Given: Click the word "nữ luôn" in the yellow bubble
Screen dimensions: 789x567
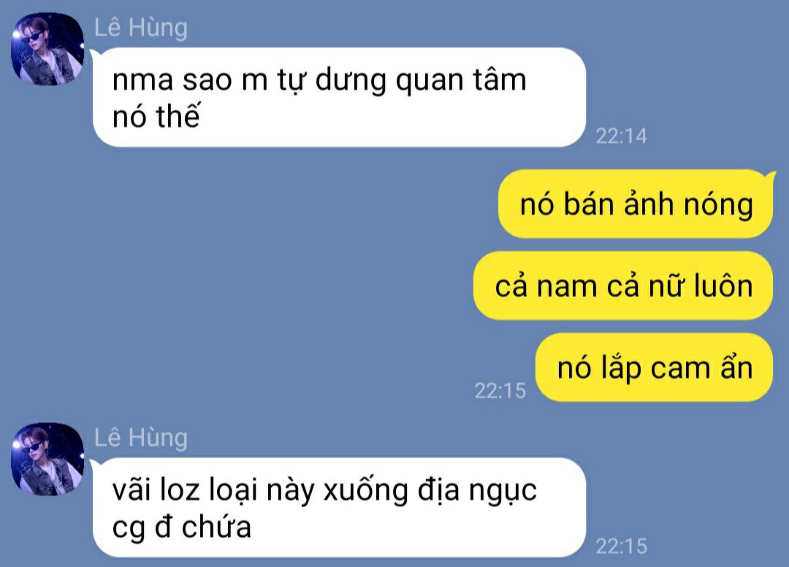Looking at the screenshot, I should click(x=701, y=286).
